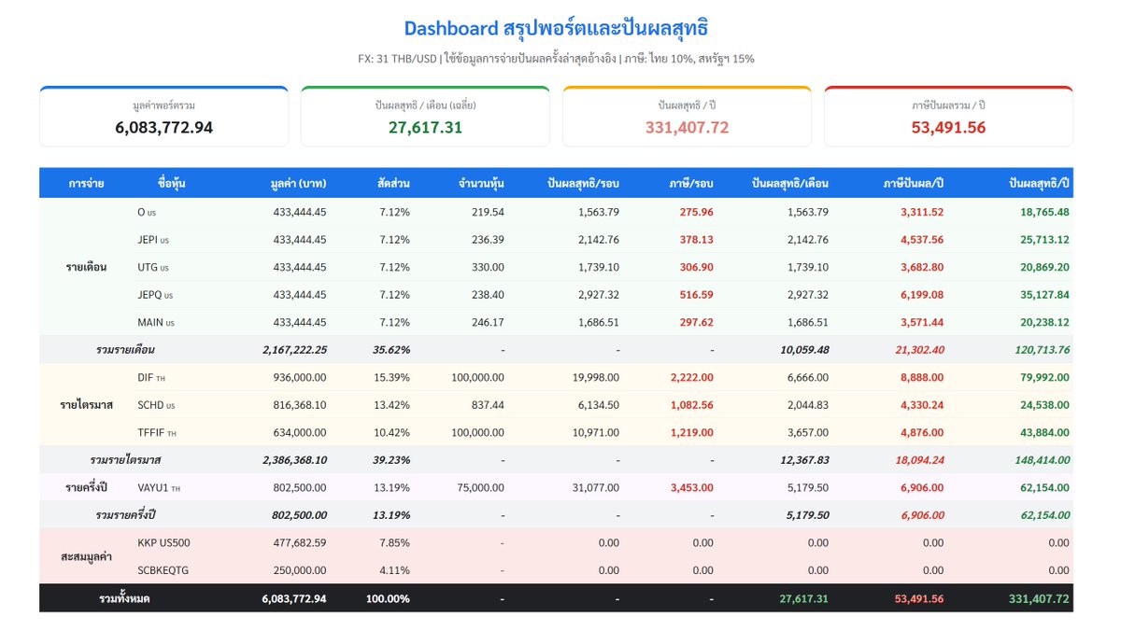Viewport: 1121px width, 630px height.
Task: Select the red ภาษีปันผลรวม/ปี tax card
Action: 948,117
